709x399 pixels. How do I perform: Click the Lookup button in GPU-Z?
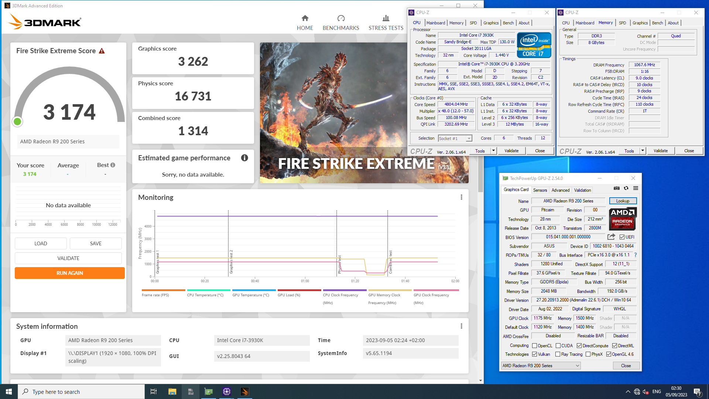623,201
